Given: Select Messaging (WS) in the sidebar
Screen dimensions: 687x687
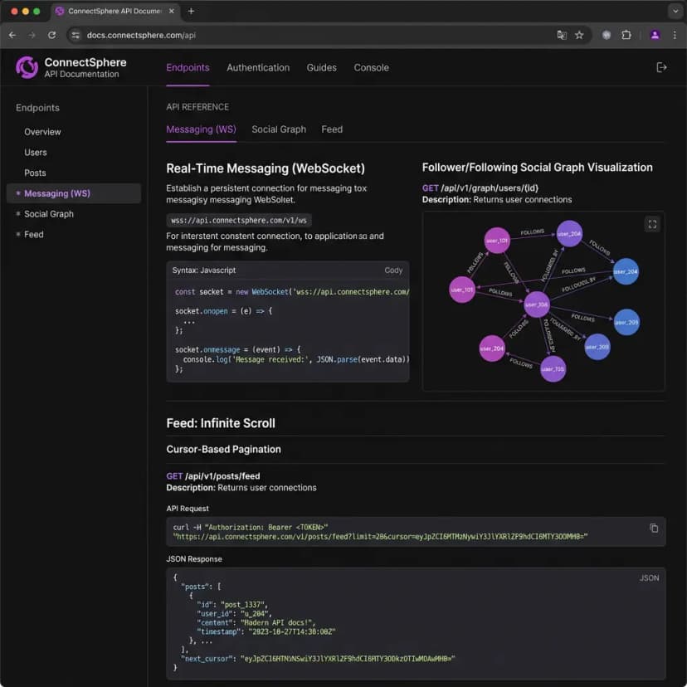Looking at the screenshot, I should 74,193.
